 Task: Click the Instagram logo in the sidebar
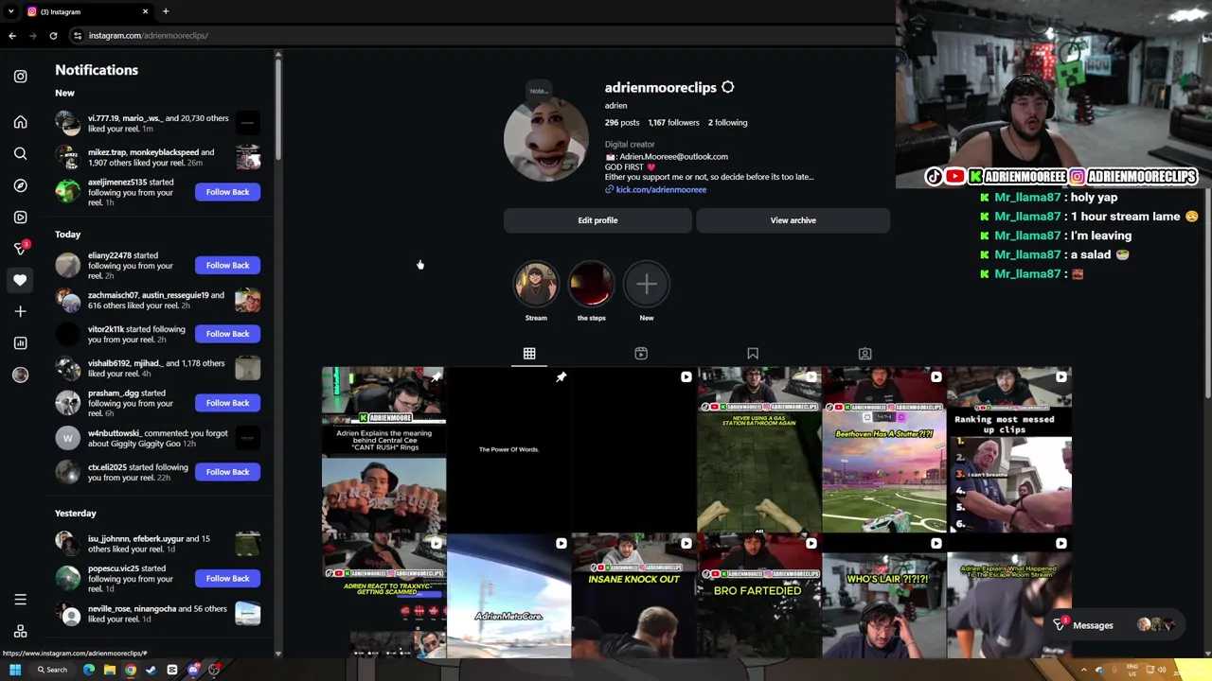tap(20, 76)
